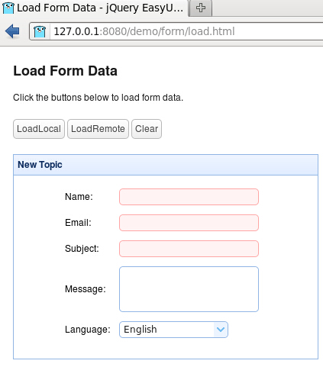The image size is (323, 367).
Task: Click the Email: label
Action: pyautogui.click(x=78, y=223)
